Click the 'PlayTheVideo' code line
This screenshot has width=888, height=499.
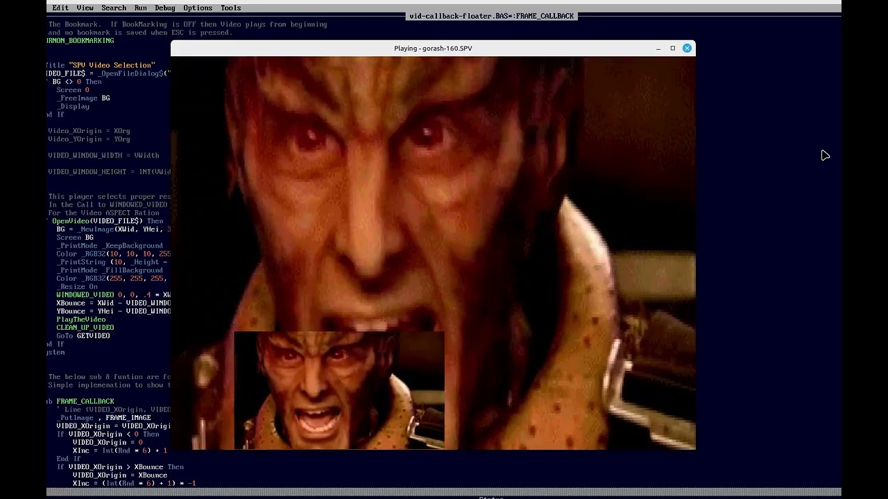pos(81,319)
